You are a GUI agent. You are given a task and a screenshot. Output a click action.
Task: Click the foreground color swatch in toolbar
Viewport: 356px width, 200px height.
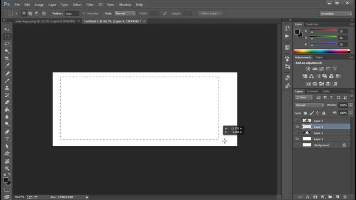6,180
